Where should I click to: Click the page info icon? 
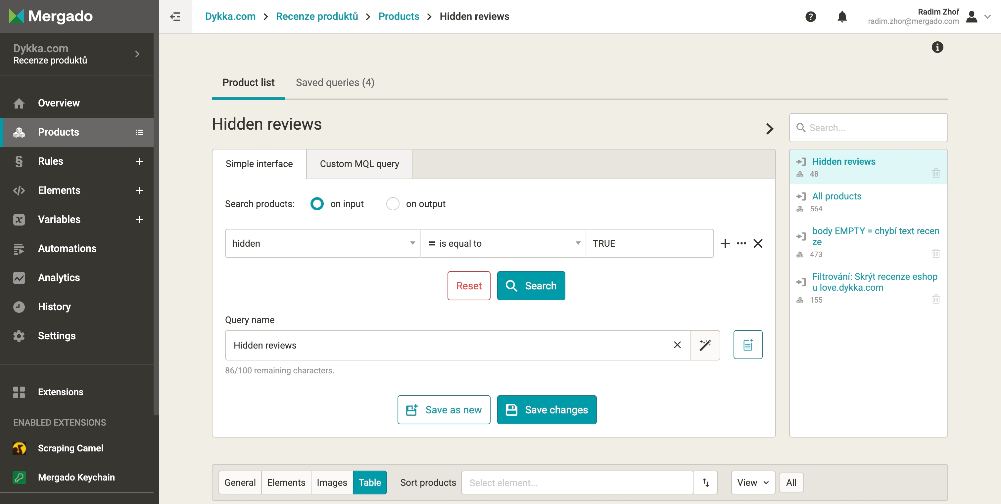click(x=937, y=47)
